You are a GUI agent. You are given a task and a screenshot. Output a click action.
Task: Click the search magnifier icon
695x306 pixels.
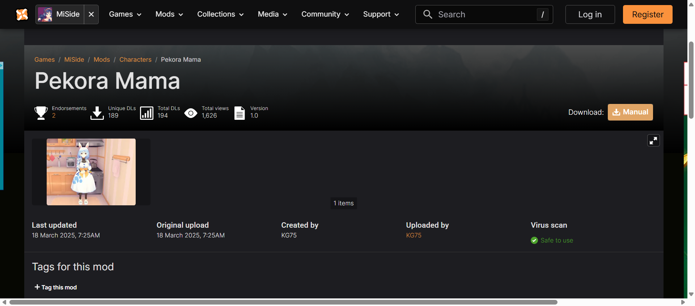click(x=428, y=14)
